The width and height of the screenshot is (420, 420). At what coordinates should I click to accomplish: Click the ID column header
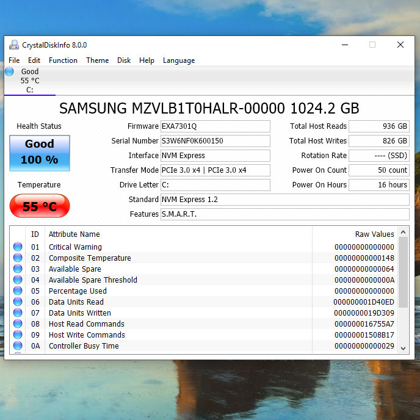pyautogui.click(x=35, y=234)
